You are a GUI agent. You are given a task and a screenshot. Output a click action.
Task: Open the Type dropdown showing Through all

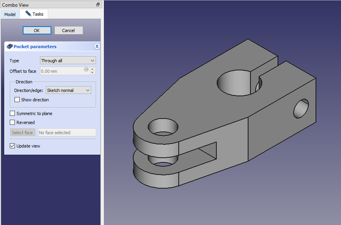pos(68,61)
